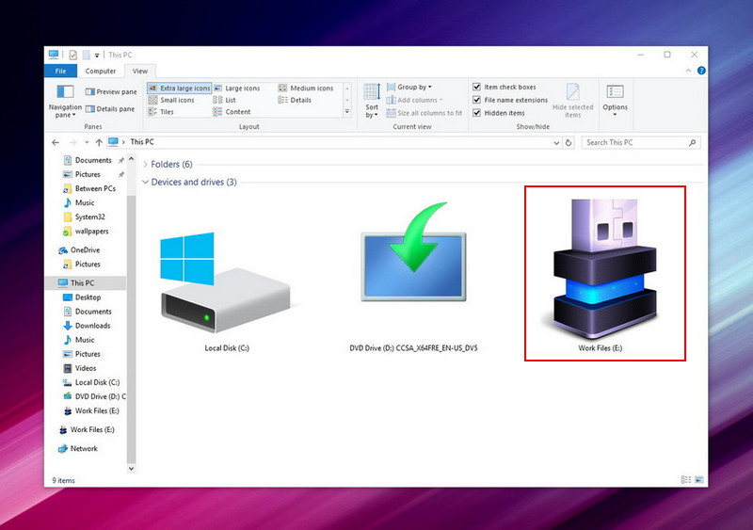Go back with the Back arrow
The height and width of the screenshot is (530, 753).
(56, 142)
